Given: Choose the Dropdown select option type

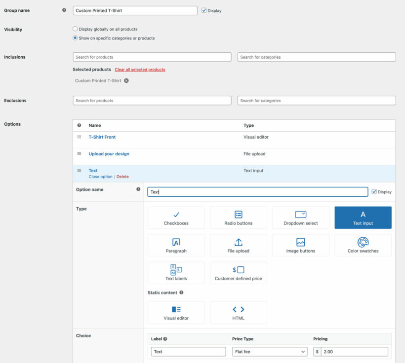Looking at the screenshot, I should pos(300,218).
